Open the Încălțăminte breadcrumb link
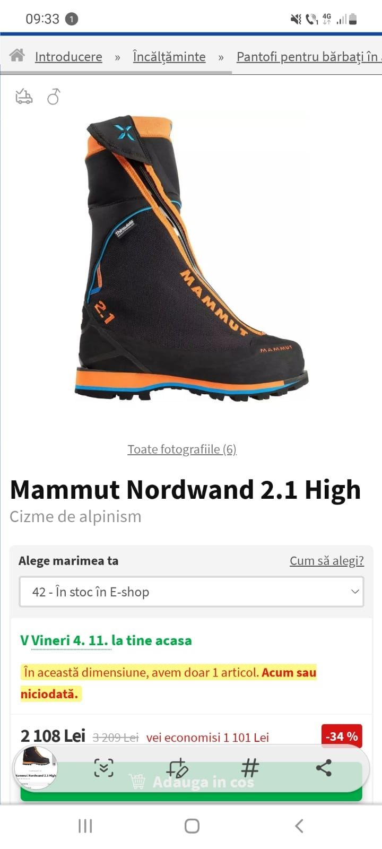This screenshot has height=849, width=382. (169, 57)
